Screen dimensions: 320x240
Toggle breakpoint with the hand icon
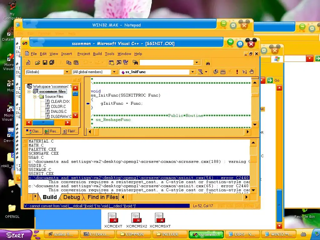(x=252, y=72)
